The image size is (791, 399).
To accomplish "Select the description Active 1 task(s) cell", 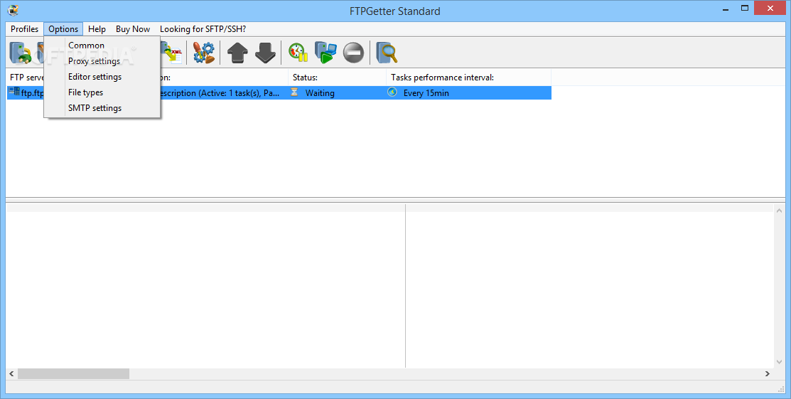I will tap(225, 93).
